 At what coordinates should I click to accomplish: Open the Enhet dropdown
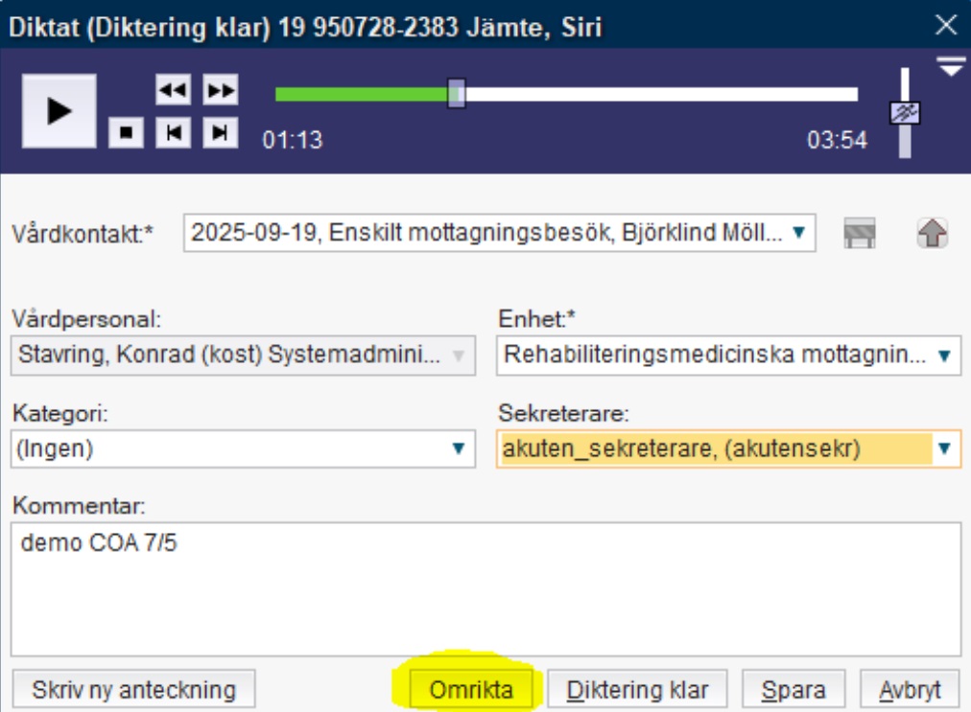point(944,356)
